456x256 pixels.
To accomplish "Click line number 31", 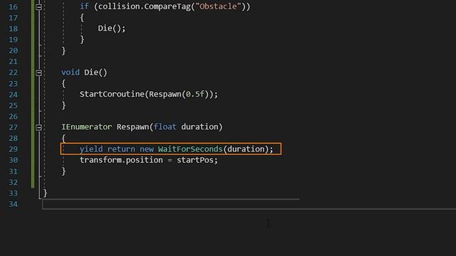I will point(13,171).
